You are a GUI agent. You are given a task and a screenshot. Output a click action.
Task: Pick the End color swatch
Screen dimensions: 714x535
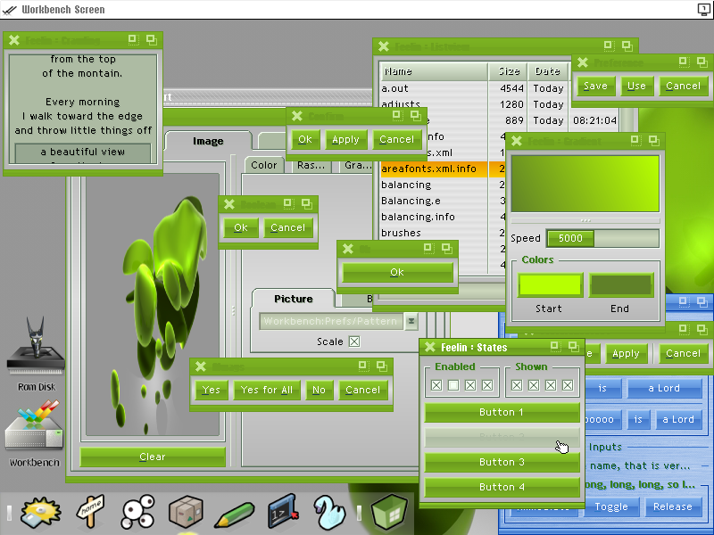coord(621,285)
